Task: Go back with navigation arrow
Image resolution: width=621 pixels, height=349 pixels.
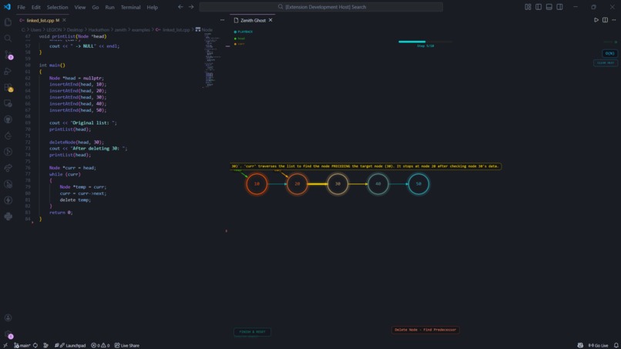Action: coord(180,7)
